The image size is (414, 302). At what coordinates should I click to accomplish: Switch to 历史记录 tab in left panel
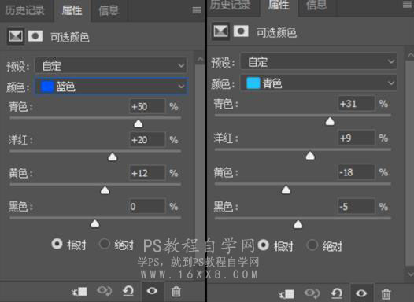click(25, 10)
